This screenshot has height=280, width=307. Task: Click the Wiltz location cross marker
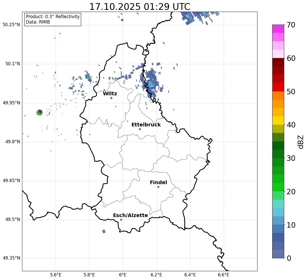[111, 98]
